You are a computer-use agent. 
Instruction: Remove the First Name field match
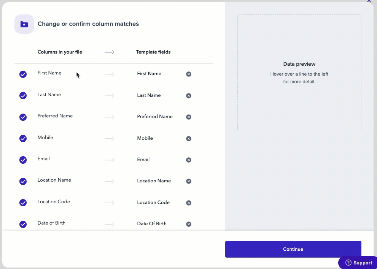pyautogui.click(x=189, y=74)
